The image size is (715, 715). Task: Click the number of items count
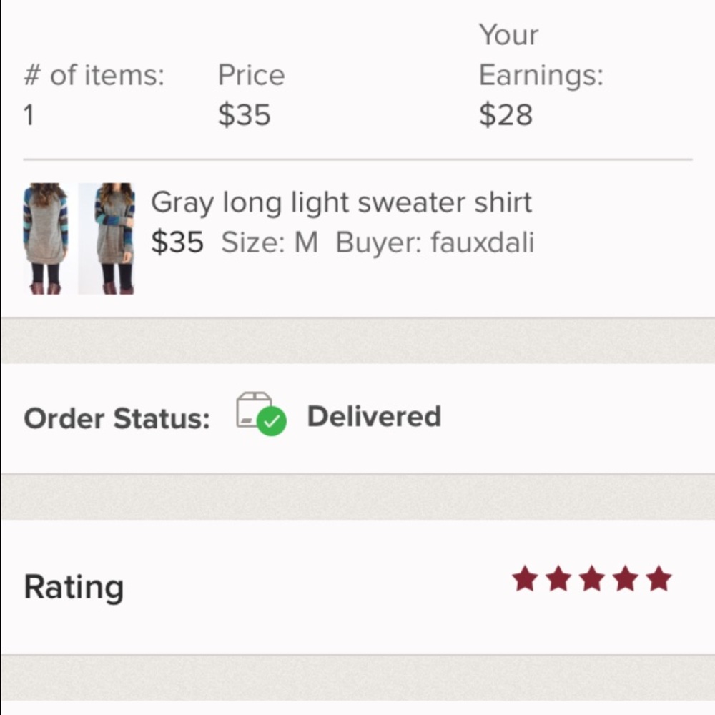point(29,115)
